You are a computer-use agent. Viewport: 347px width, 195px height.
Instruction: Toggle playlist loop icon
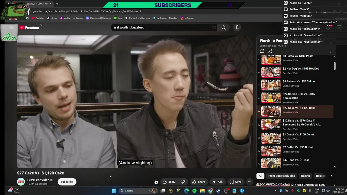click(262, 51)
